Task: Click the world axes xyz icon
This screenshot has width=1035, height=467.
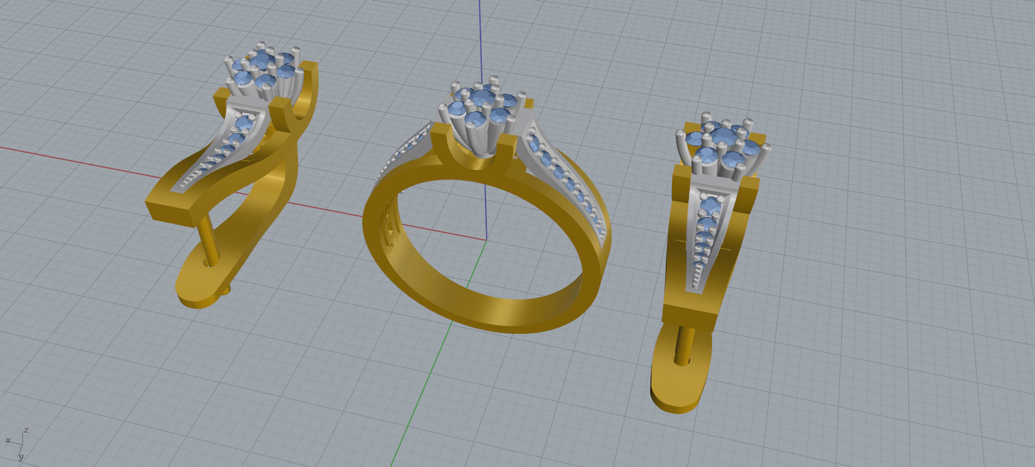Action: (16, 443)
